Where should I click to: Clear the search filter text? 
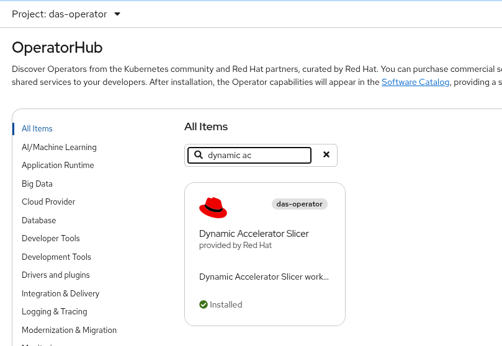pos(326,155)
